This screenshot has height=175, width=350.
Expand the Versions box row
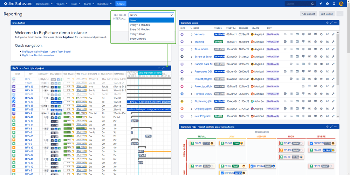click(191, 35)
